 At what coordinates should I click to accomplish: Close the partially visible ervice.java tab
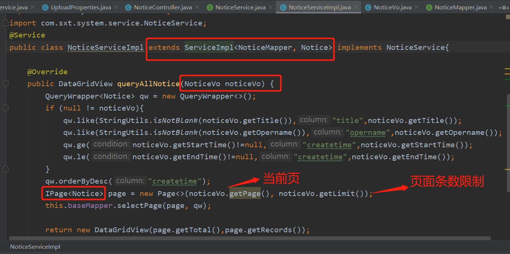pos(32,7)
